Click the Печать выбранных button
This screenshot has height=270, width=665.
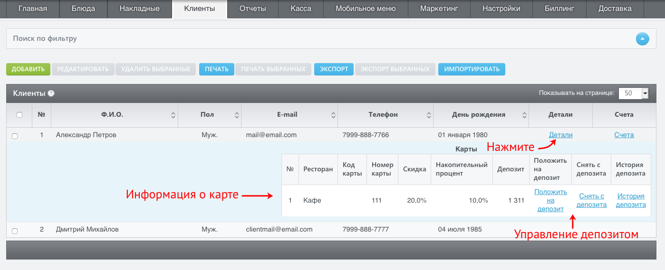(x=273, y=69)
